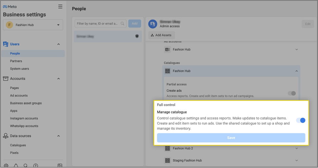The image size is (318, 168).
Task: Open System users in the sidebar
Action: [19, 69]
